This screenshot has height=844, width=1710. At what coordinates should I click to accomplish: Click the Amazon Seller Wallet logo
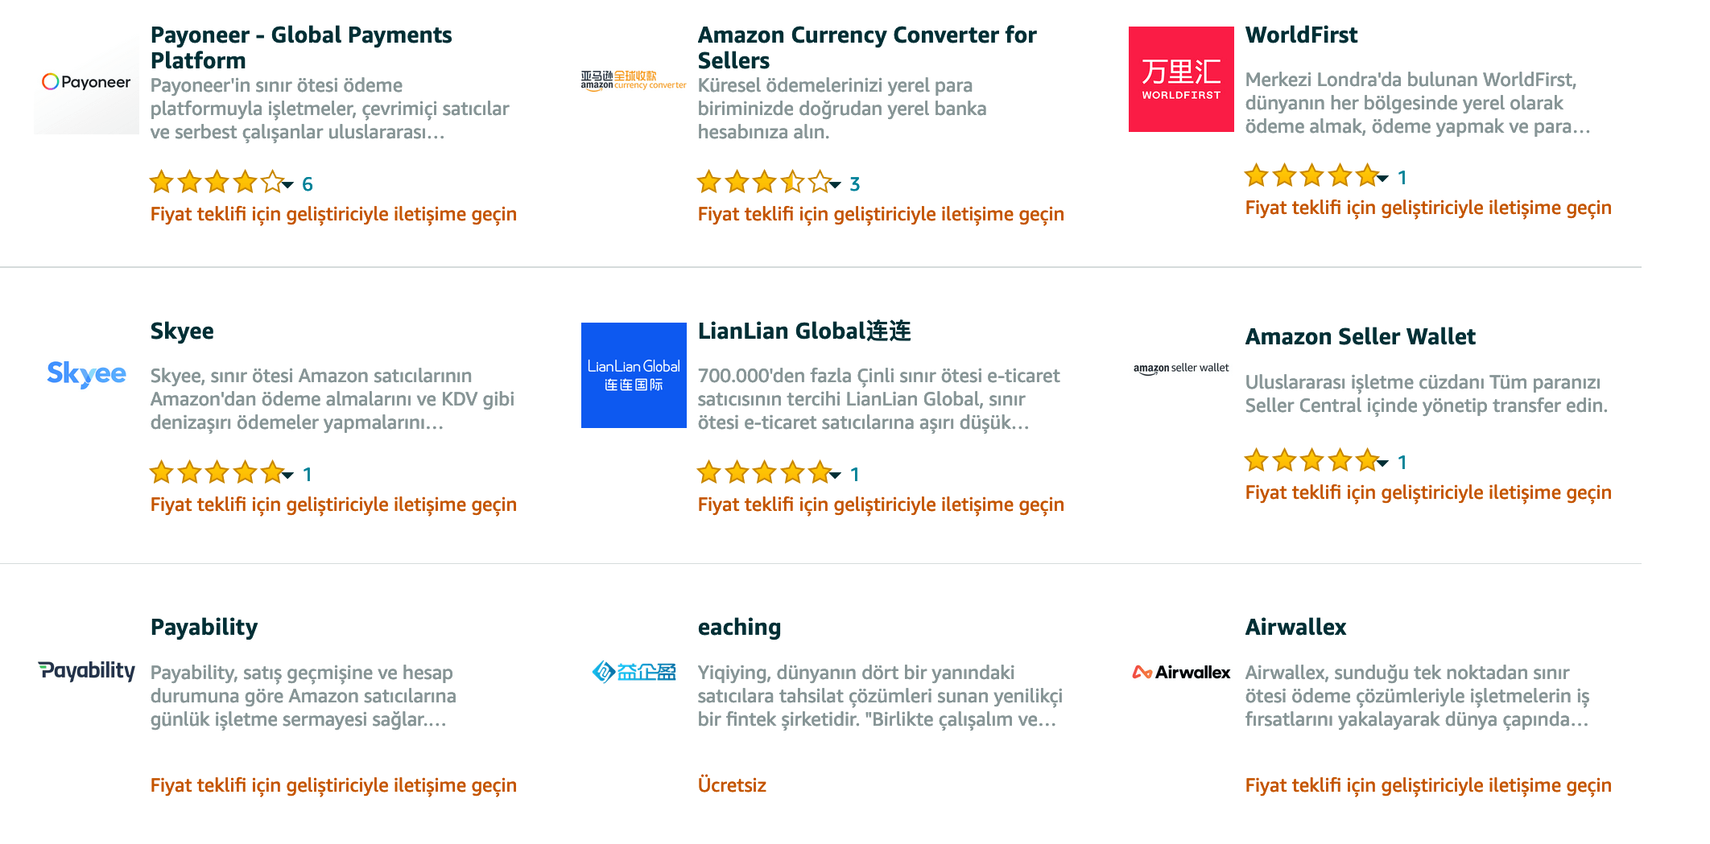coord(1181,368)
